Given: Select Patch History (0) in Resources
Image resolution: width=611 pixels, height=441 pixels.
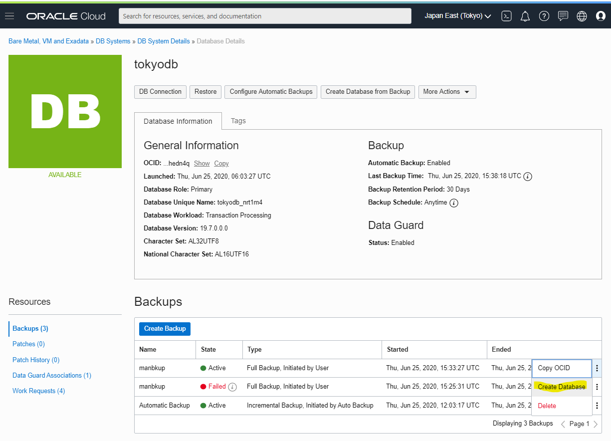Looking at the screenshot, I should 36,360.
